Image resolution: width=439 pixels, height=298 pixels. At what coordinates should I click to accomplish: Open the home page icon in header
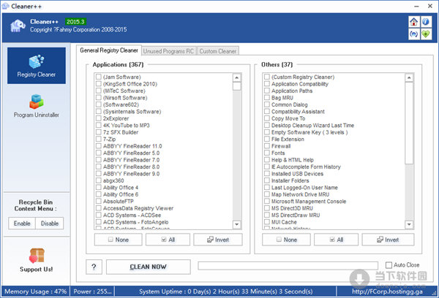[x=414, y=22]
